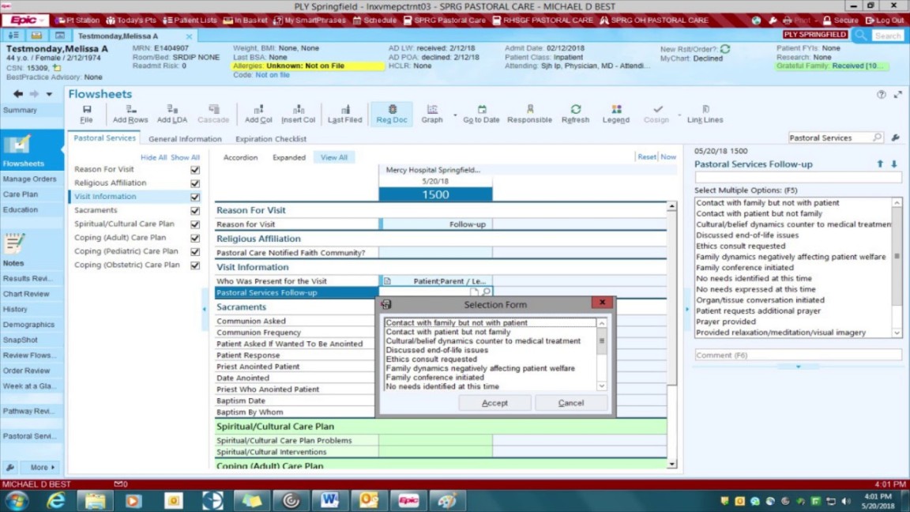Image resolution: width=910 pixels, height=512 pixels.
Task: Click the Add LDA toolbar icon
Action: [173, 114]
